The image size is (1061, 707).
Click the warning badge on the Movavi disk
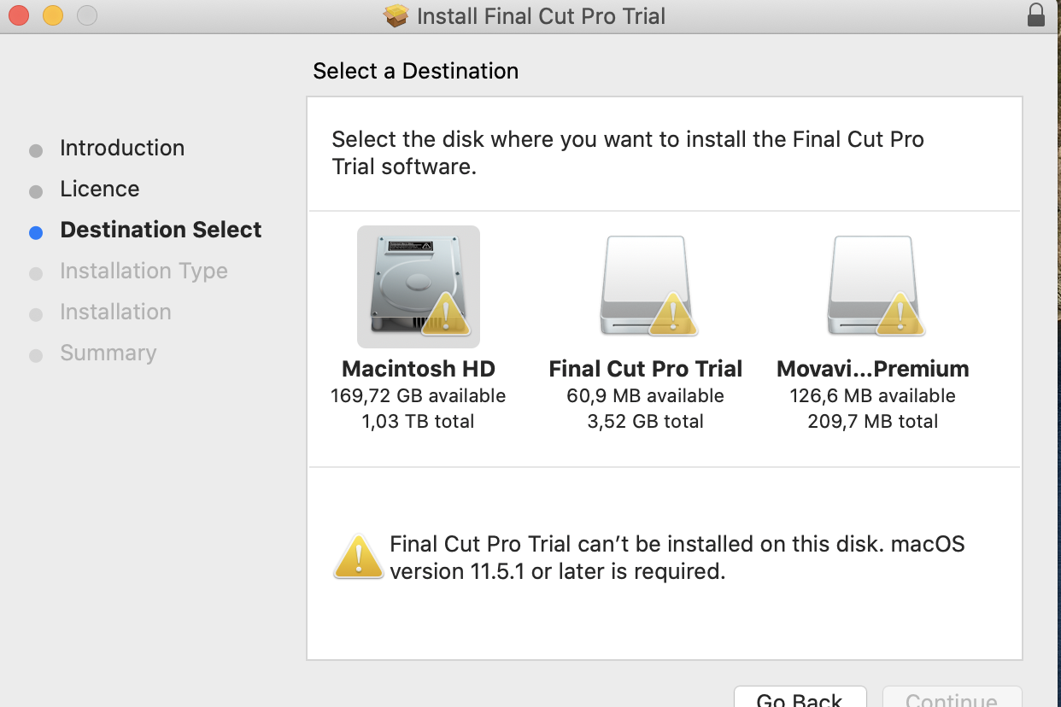(900, 314)
